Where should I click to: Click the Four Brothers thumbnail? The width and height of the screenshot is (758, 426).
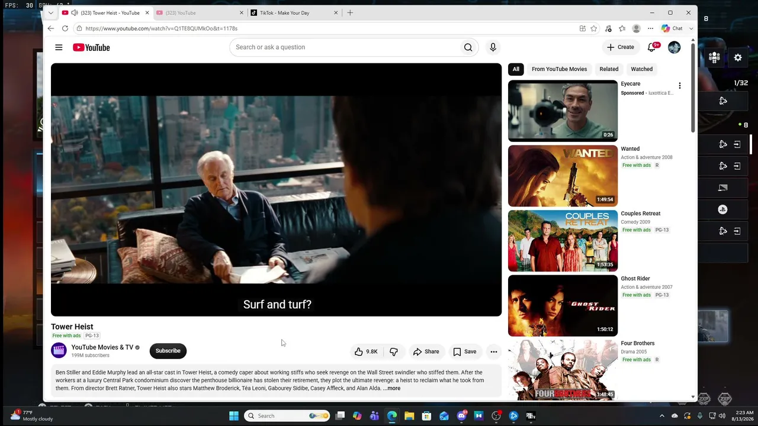tap(563, 370)
